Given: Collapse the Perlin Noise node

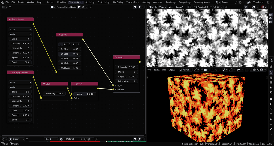Looking at the screenshot, I should (x=10, y=20).
